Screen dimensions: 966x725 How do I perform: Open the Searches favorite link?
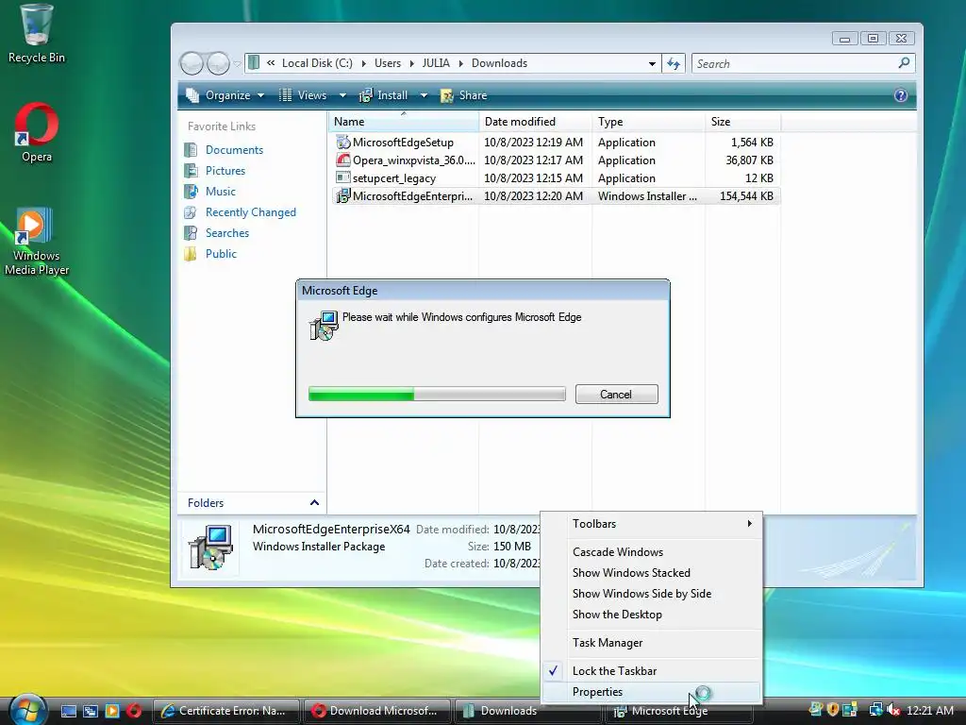click(x=227, y=233)
